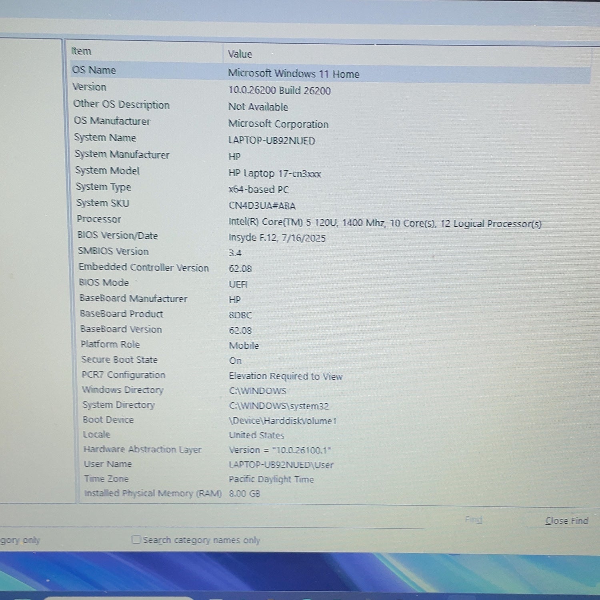600x600 pixels.
Task: Click the Close Find button
Action: (566, 520)
